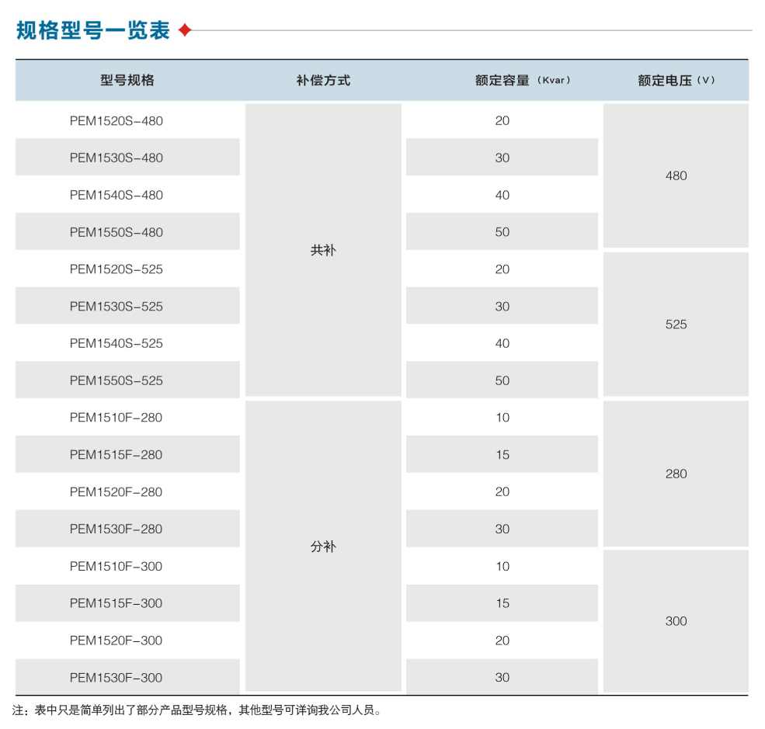Select the 共补 compensation cell
This screenshot has height=729, width=765.
323,250
